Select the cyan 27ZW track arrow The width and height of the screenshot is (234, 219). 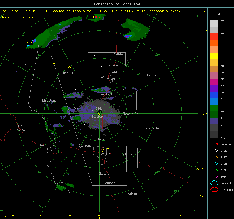pos(214,164)
